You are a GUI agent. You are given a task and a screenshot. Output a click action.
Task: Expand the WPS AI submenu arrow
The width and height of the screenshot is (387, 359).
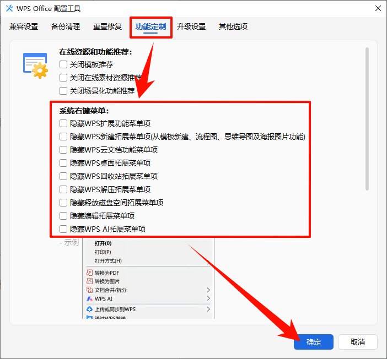point(208,298)
